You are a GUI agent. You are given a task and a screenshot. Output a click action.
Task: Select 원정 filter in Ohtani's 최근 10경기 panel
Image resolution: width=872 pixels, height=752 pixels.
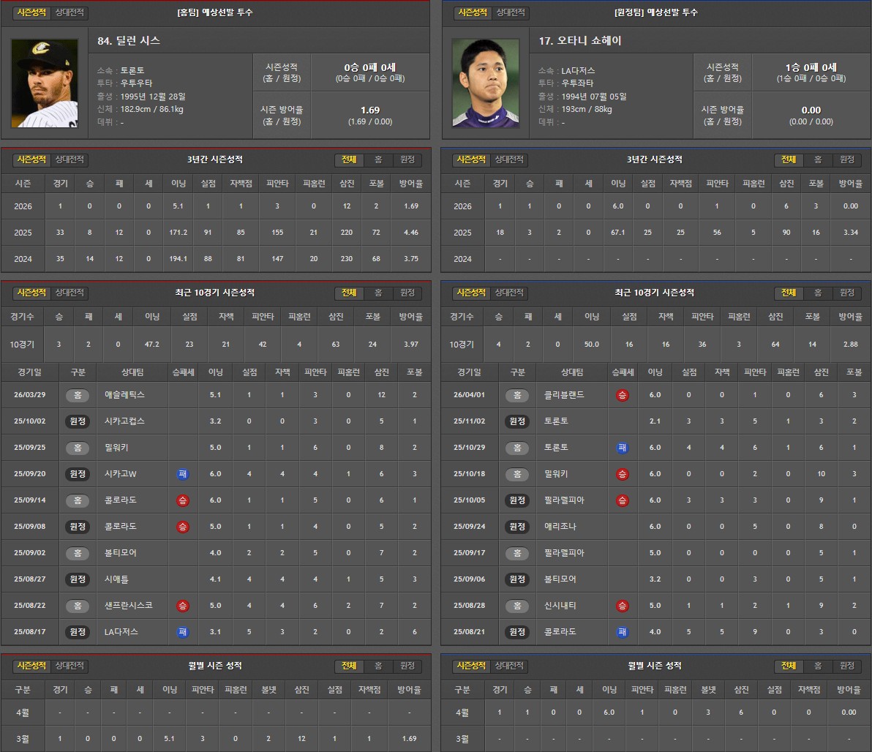click(x=846, y=293)
